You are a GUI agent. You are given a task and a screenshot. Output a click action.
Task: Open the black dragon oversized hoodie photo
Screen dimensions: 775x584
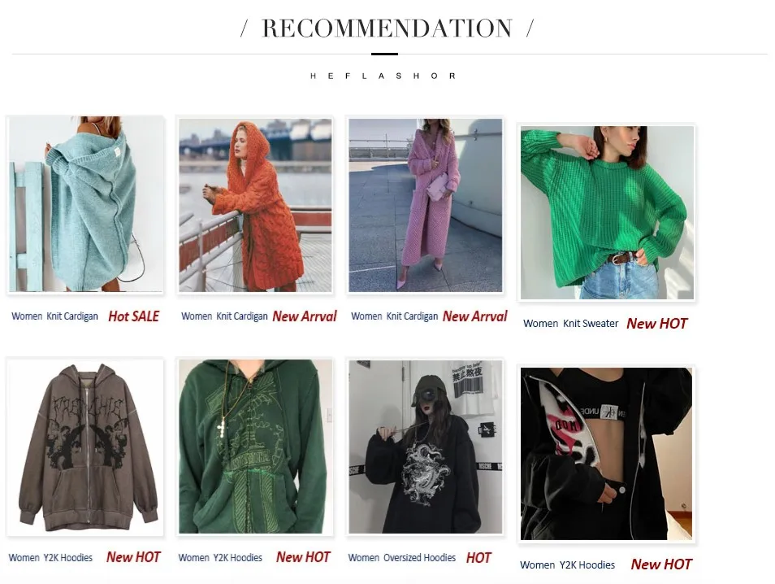coord(425,447)
